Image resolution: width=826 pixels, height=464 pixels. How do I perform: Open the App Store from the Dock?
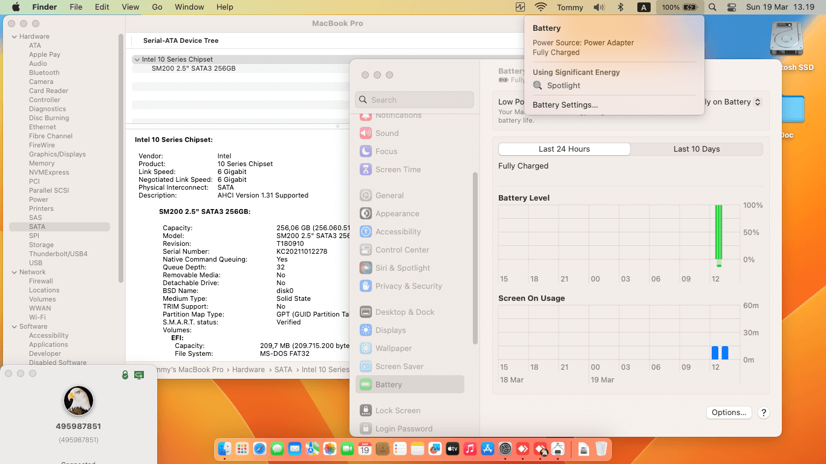coord(487,449)
